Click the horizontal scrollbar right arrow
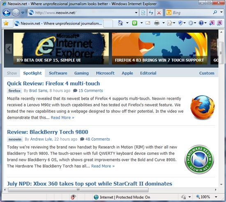Image resolution: width=226 pixels, height=202 pixels. [x=216, y=190]
